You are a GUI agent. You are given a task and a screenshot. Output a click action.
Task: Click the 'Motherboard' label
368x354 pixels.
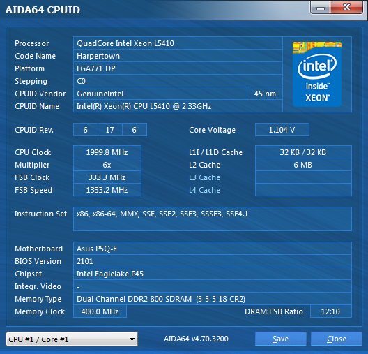coord(39,249)
